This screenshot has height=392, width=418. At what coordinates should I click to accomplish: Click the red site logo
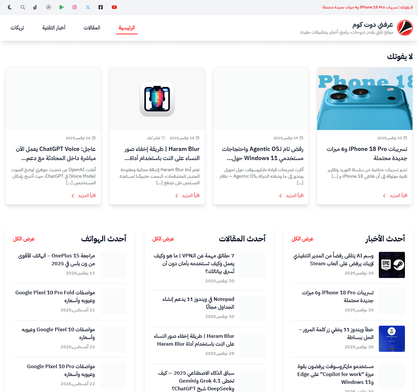pos(405,28)
